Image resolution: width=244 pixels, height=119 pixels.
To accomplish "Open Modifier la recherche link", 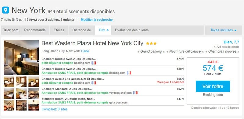I will (97, 20).
